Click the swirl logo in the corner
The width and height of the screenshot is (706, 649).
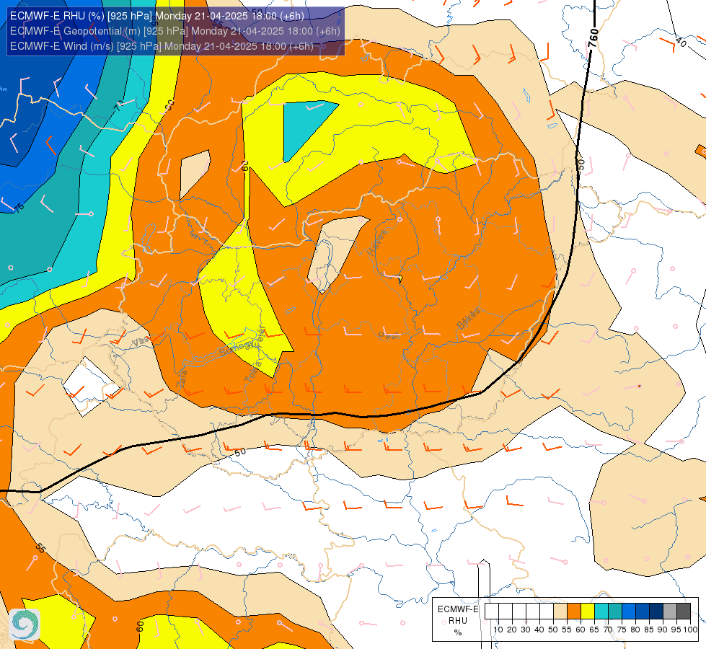tap(25, 624)
